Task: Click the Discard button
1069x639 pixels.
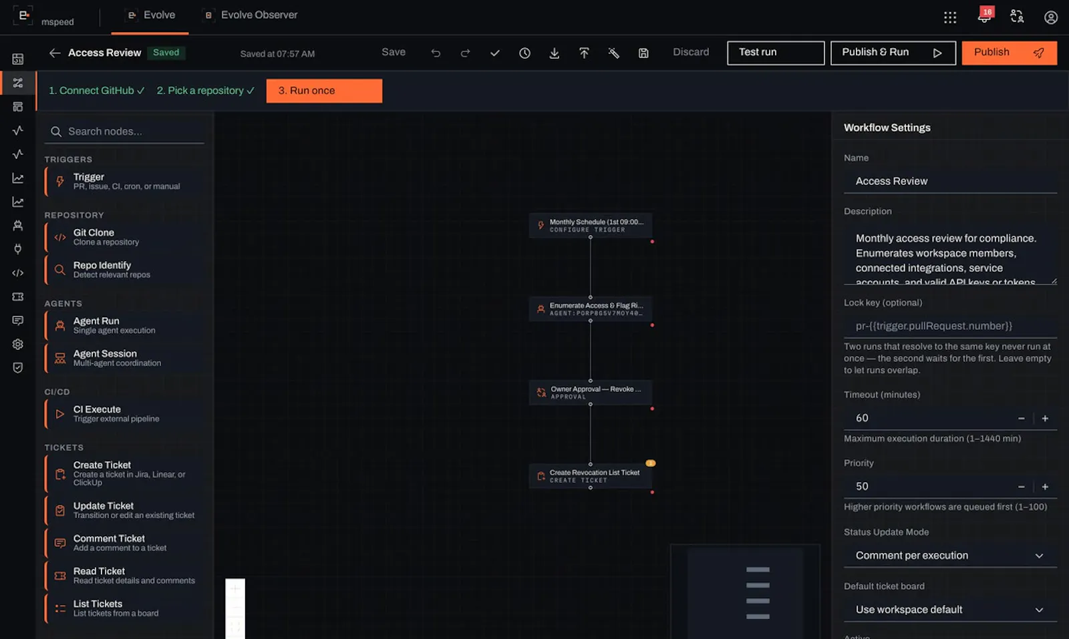Action: pyautogui.click(x=691, y=52)
